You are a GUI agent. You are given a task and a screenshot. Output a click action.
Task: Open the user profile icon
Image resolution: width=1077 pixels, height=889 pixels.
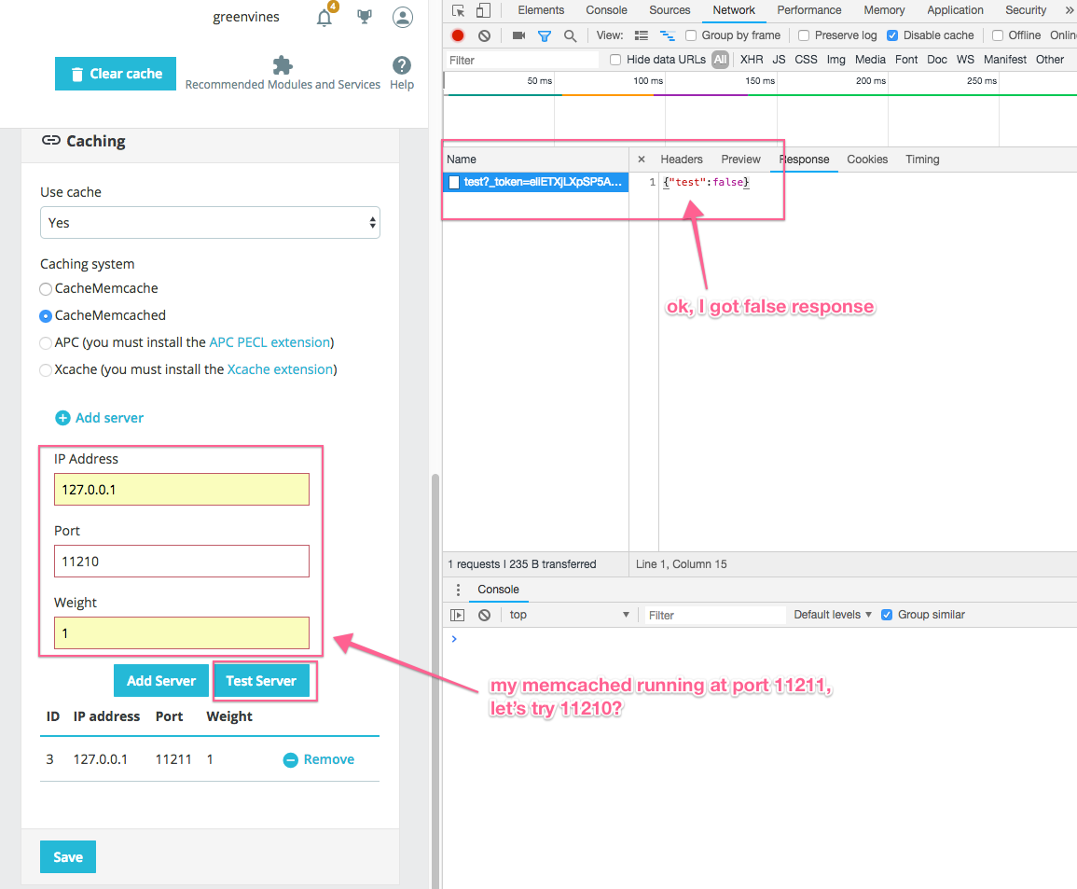coord(403,17)
